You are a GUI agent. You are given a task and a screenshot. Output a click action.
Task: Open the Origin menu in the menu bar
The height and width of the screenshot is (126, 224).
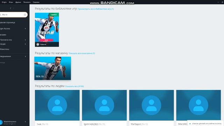click(4, 2)
